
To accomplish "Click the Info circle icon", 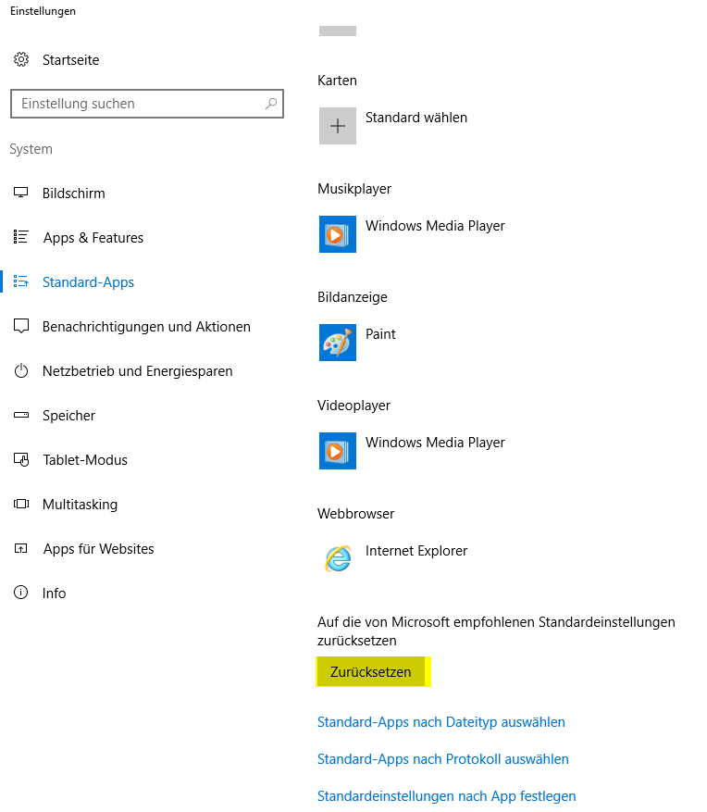I will click(20, 593).
